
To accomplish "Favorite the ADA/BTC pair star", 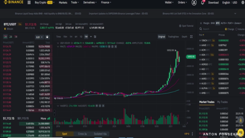I will click(200, 55).
